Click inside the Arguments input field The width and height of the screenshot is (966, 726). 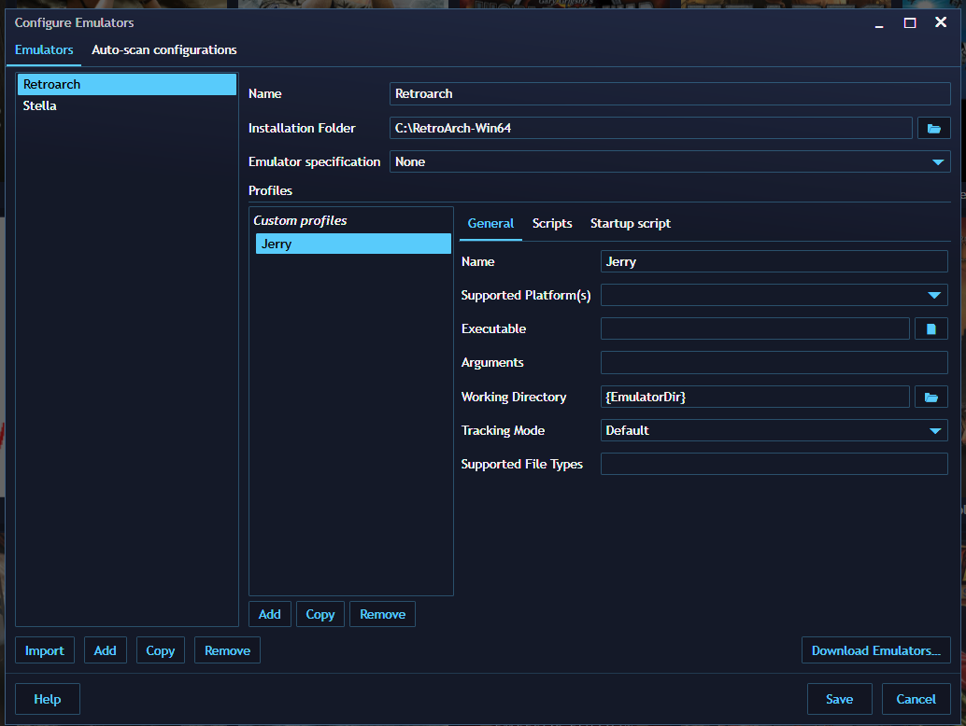click(x=774, y=362)
